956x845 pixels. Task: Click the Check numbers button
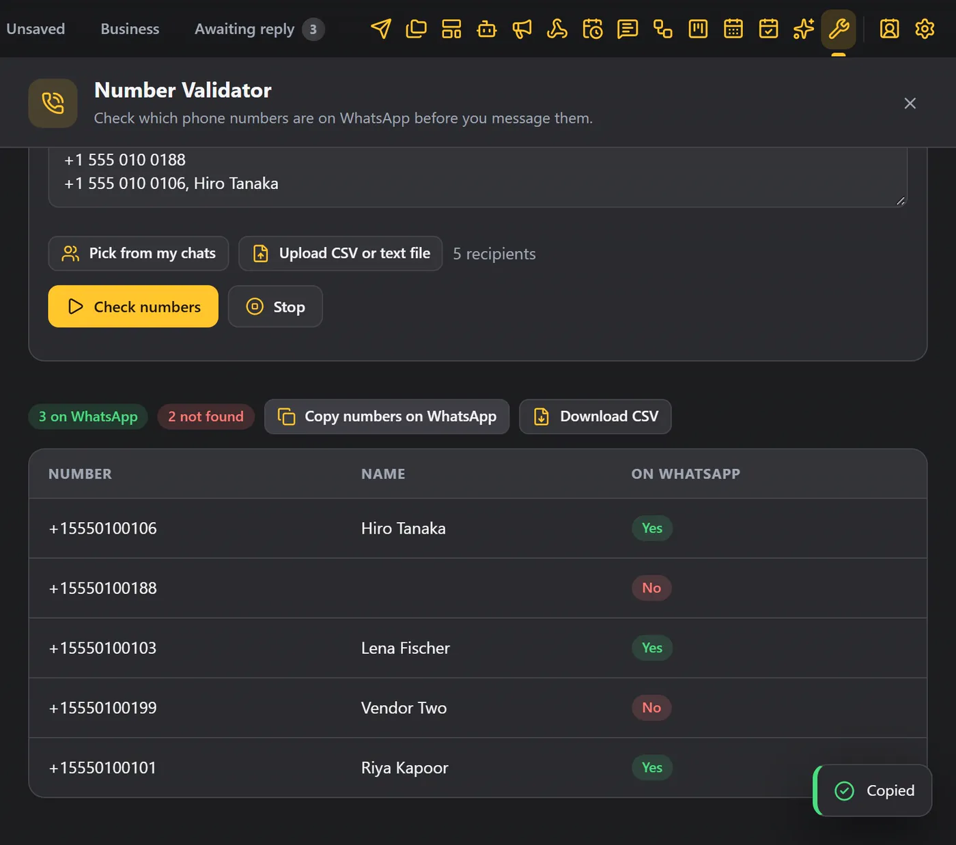pyautogui.click(x=133, y=306)
